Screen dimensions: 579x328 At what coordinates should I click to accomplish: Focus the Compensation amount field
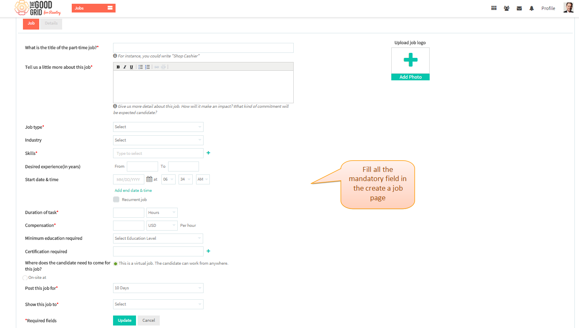click(x=128, y=226)
